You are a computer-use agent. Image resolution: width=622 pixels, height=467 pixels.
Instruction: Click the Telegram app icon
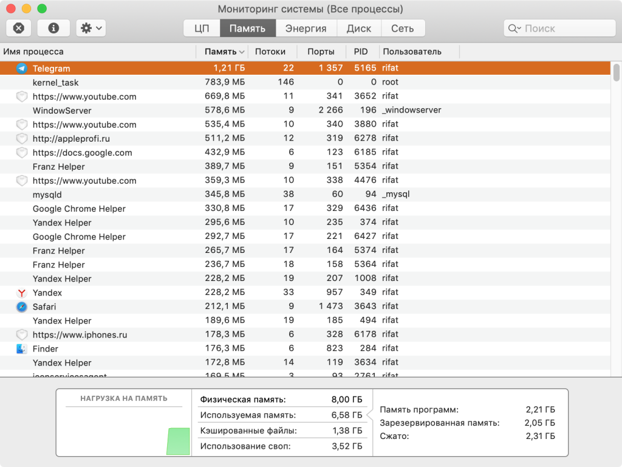point(22,68)
